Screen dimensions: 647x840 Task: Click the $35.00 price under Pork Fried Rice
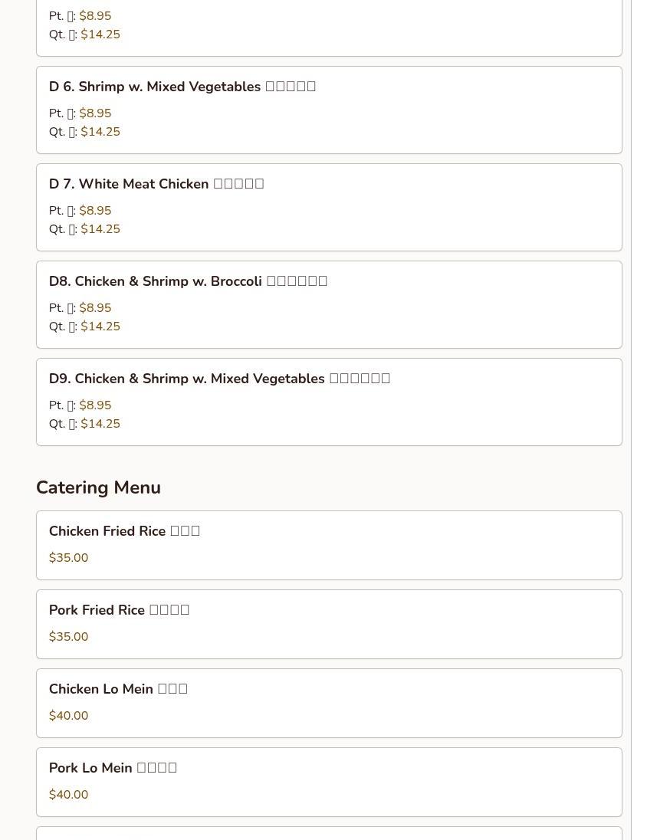68,637
